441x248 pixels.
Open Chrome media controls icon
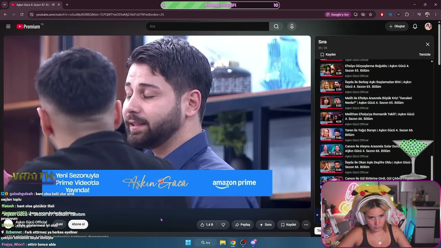coord(419,14)
